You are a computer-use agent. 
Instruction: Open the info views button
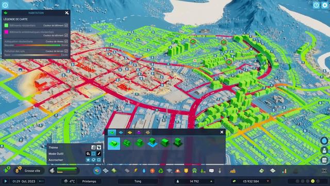click(5, 5)
